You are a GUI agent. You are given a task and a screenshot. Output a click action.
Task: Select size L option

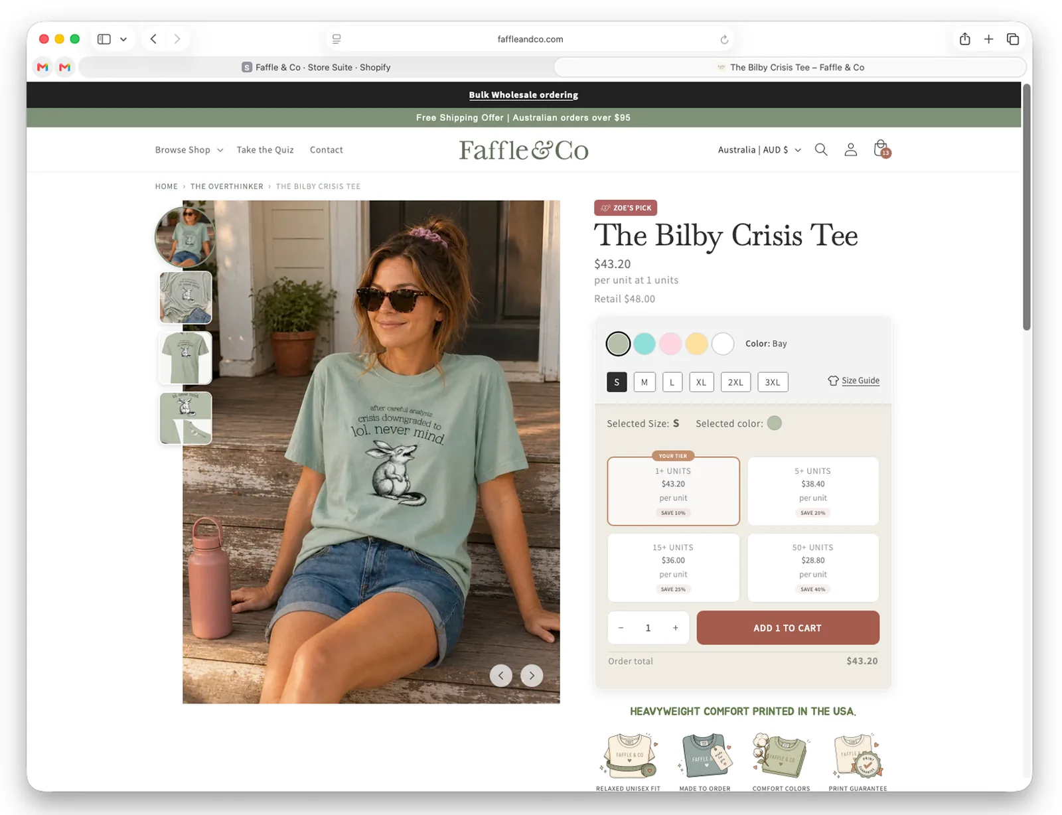(672, 382)
